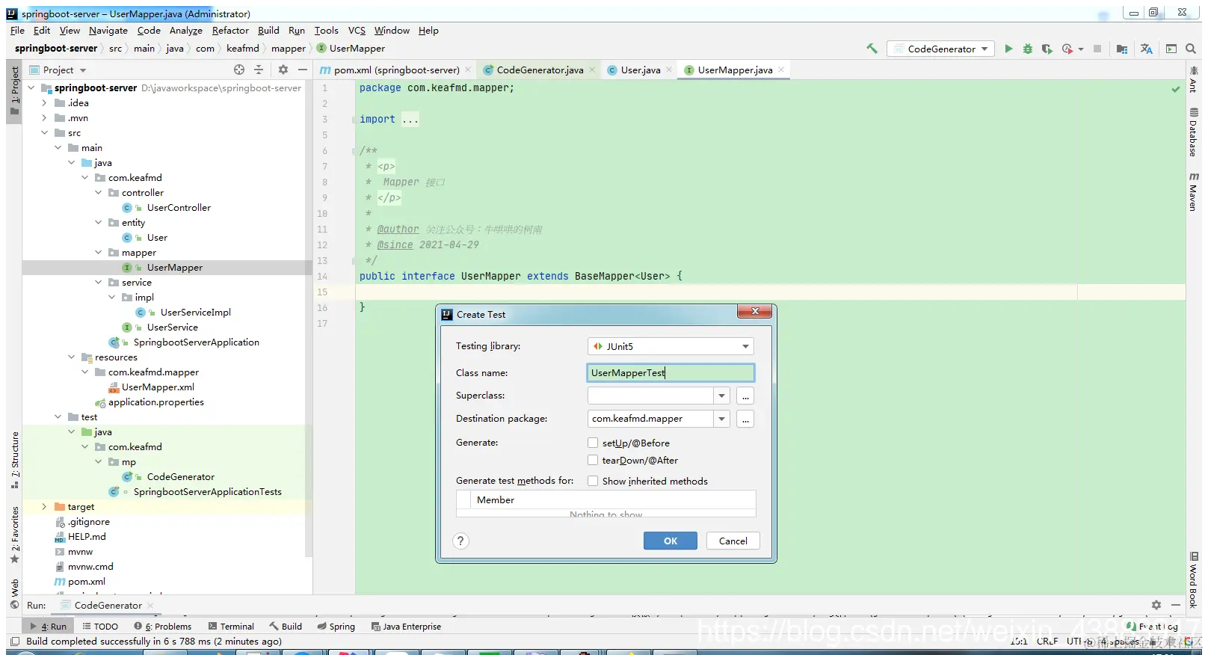Click tool window toggle icon in status bar corner
This screenshot has height=655, width=1208.
[15, 641]
